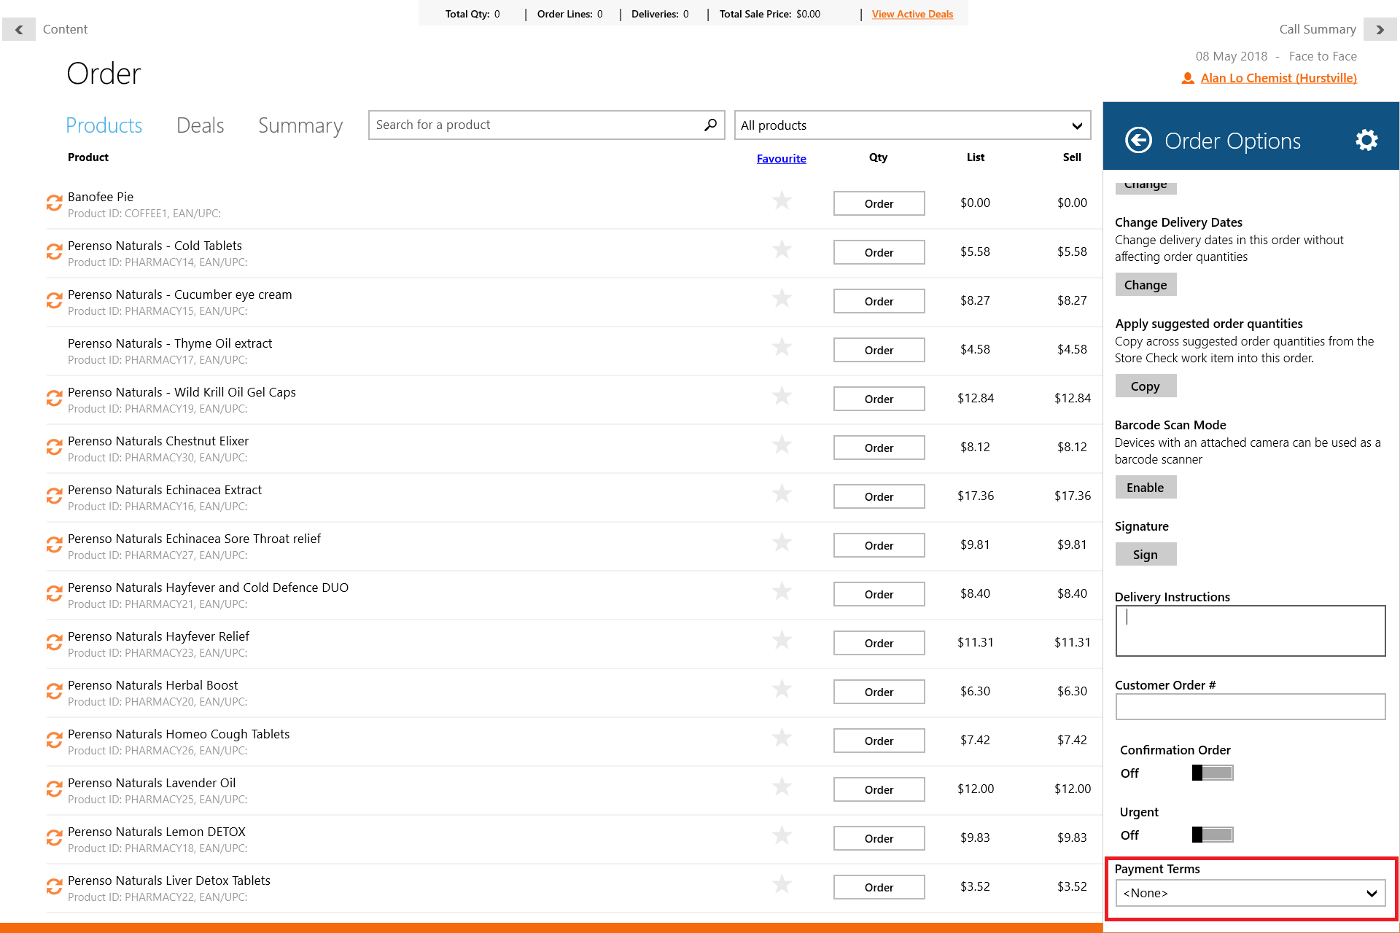Screen dimensions: 1400x933
Task: Expand the Payment Terms dropdown
Action: [1250, 893]
